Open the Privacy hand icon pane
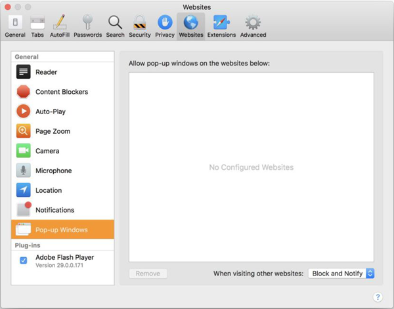 pos(164,26)
